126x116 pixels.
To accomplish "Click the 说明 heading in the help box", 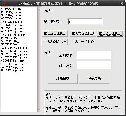I will point(49,95).
